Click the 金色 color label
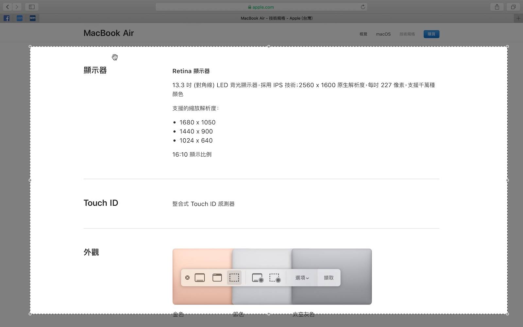 [178, 314]
